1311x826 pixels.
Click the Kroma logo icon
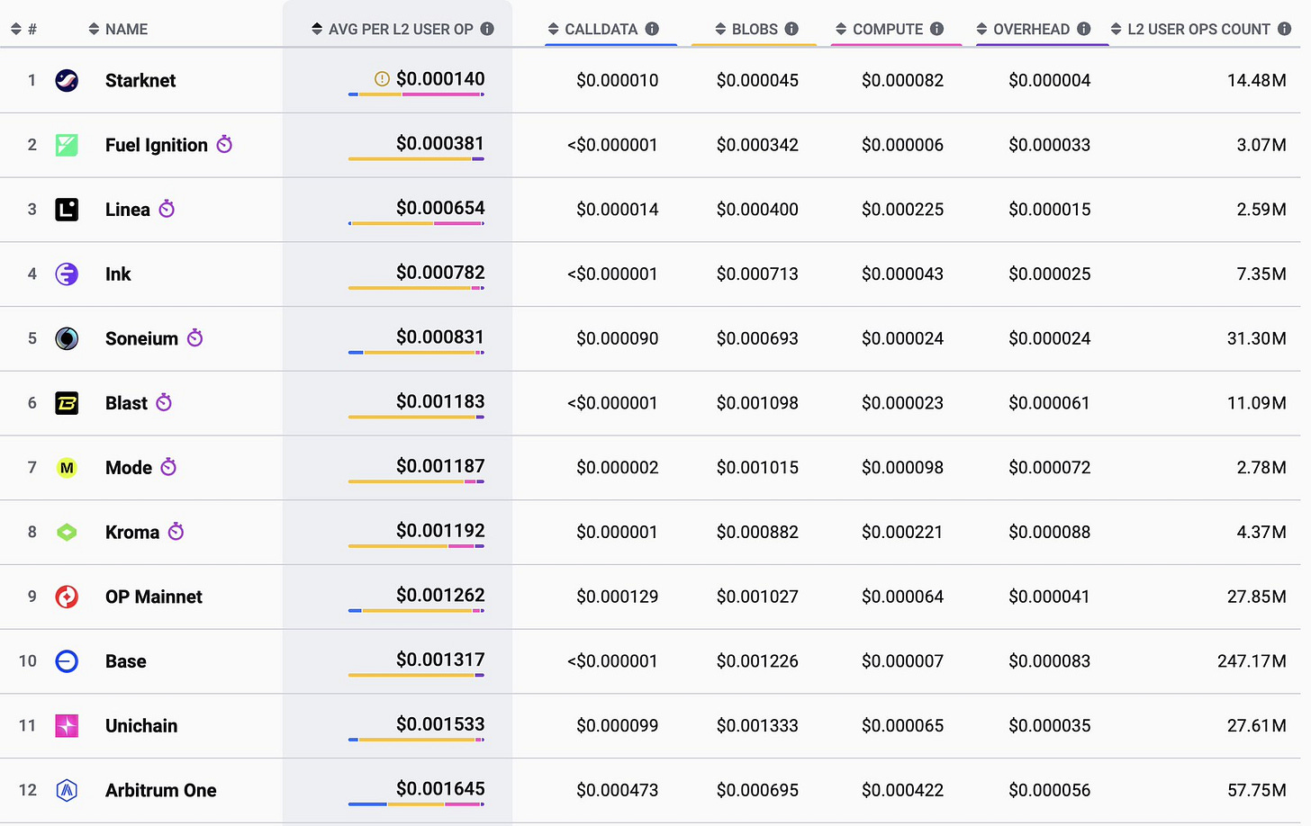tap(67, 532)
